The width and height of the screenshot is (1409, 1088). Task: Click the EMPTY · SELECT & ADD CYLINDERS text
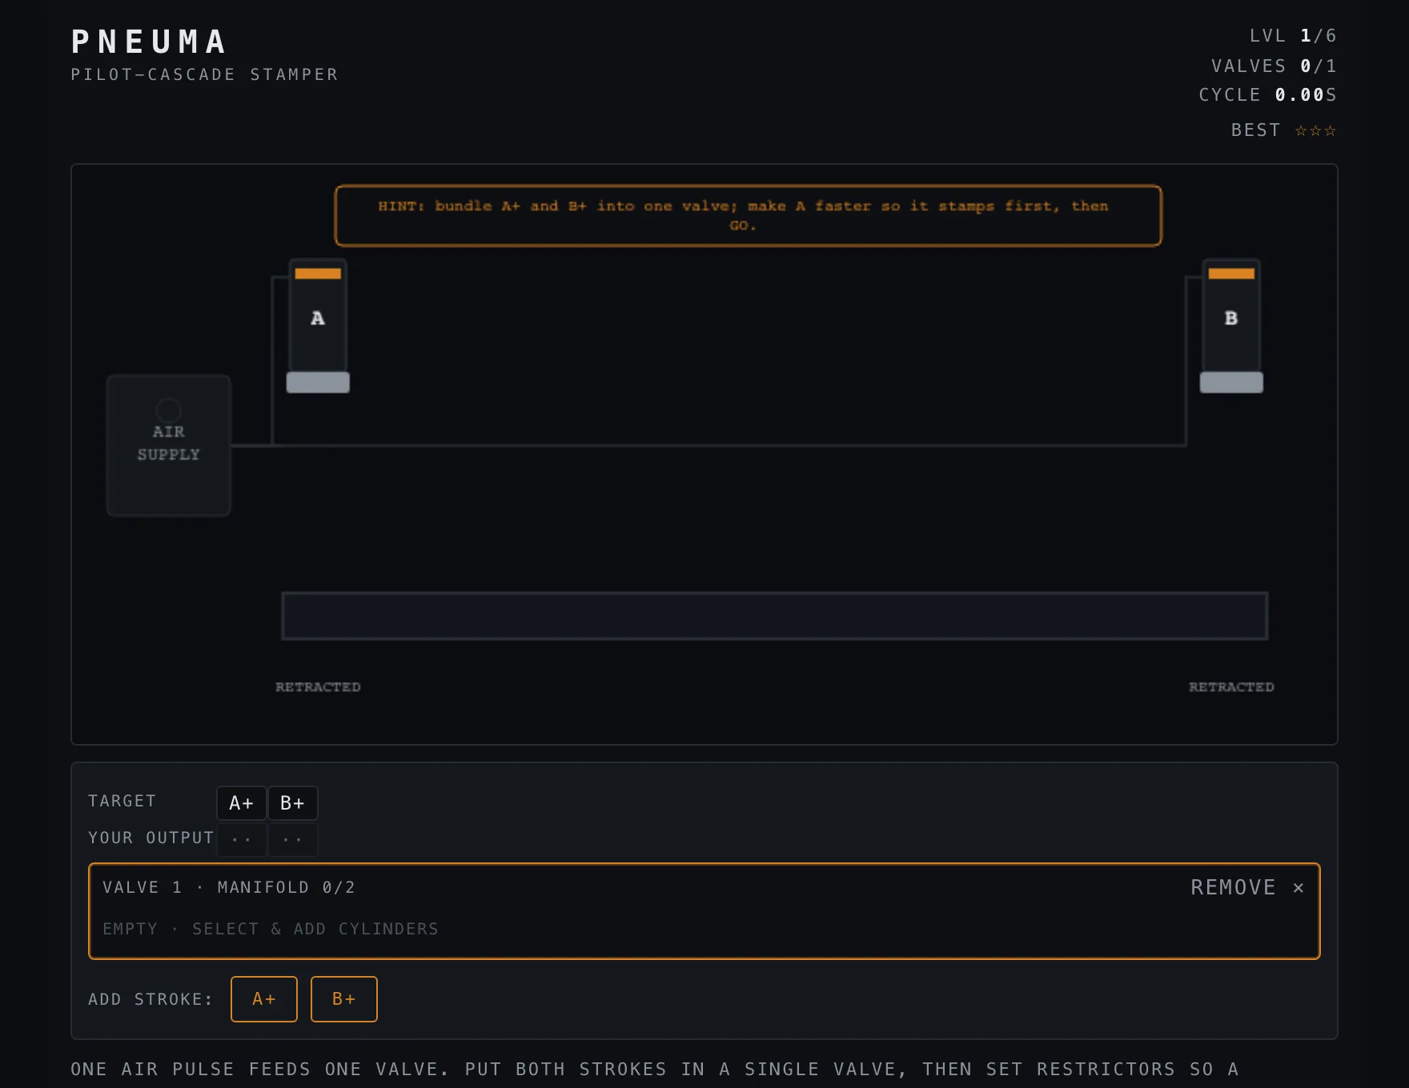pos(271,929)
